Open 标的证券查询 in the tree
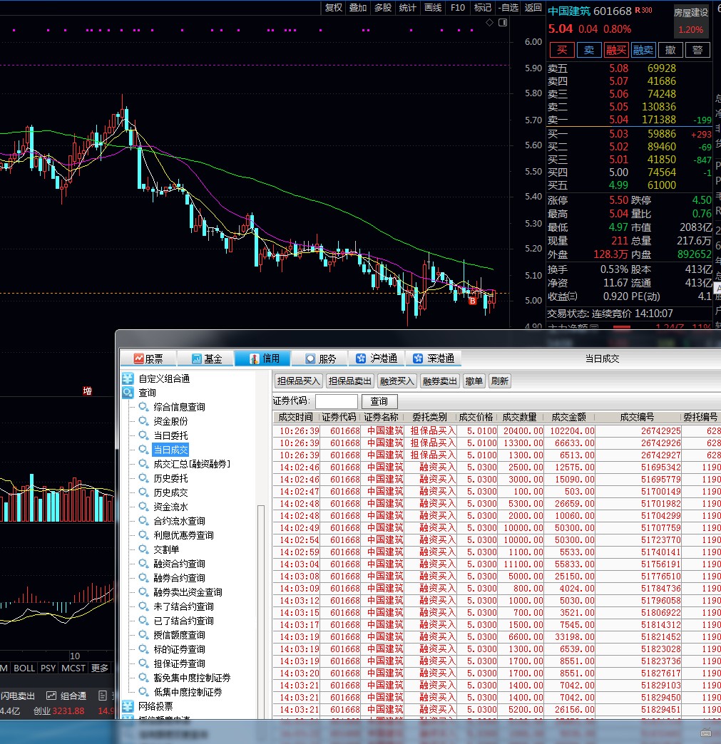 coord(179,649)
